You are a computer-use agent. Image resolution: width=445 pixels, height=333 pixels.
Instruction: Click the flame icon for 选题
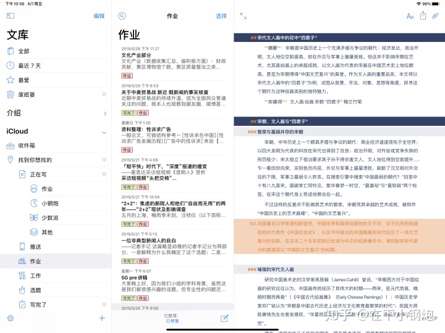(x=22, y=290)
